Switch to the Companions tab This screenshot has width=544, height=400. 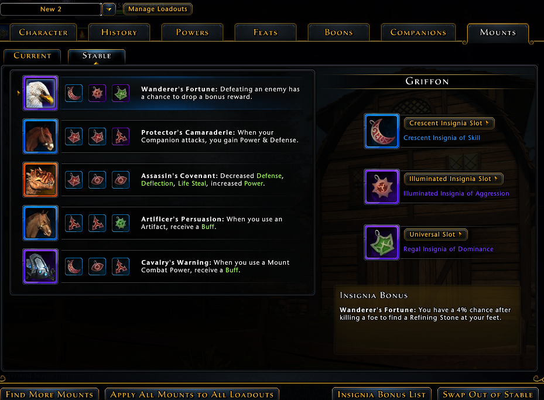[418, 33]
